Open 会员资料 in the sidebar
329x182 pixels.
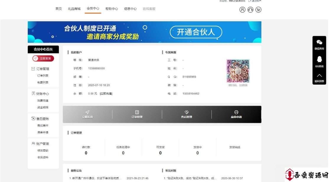click(43, 157)
